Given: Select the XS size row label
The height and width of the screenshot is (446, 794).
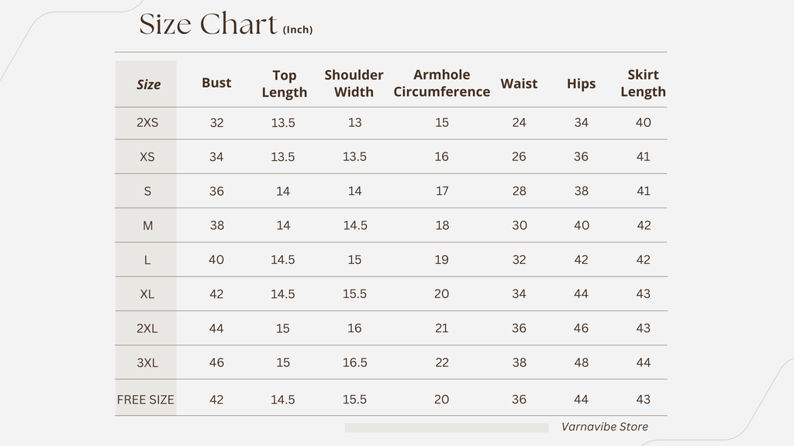Looking at the screenshot, I should (x=147, y=156).
